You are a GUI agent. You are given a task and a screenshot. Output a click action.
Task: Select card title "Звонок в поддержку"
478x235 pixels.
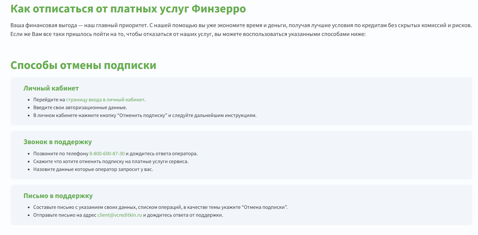58,142
